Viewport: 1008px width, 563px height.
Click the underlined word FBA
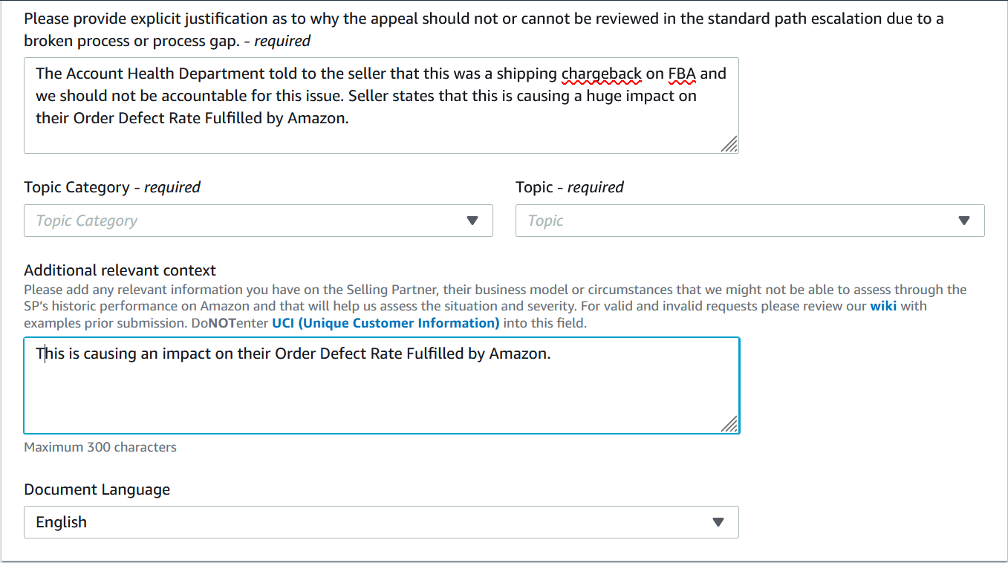(x=682, y=74)
